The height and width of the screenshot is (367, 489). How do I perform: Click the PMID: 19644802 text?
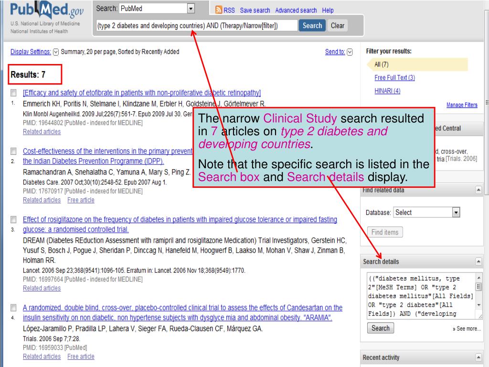pyautogui.click(x=43, y=123)
